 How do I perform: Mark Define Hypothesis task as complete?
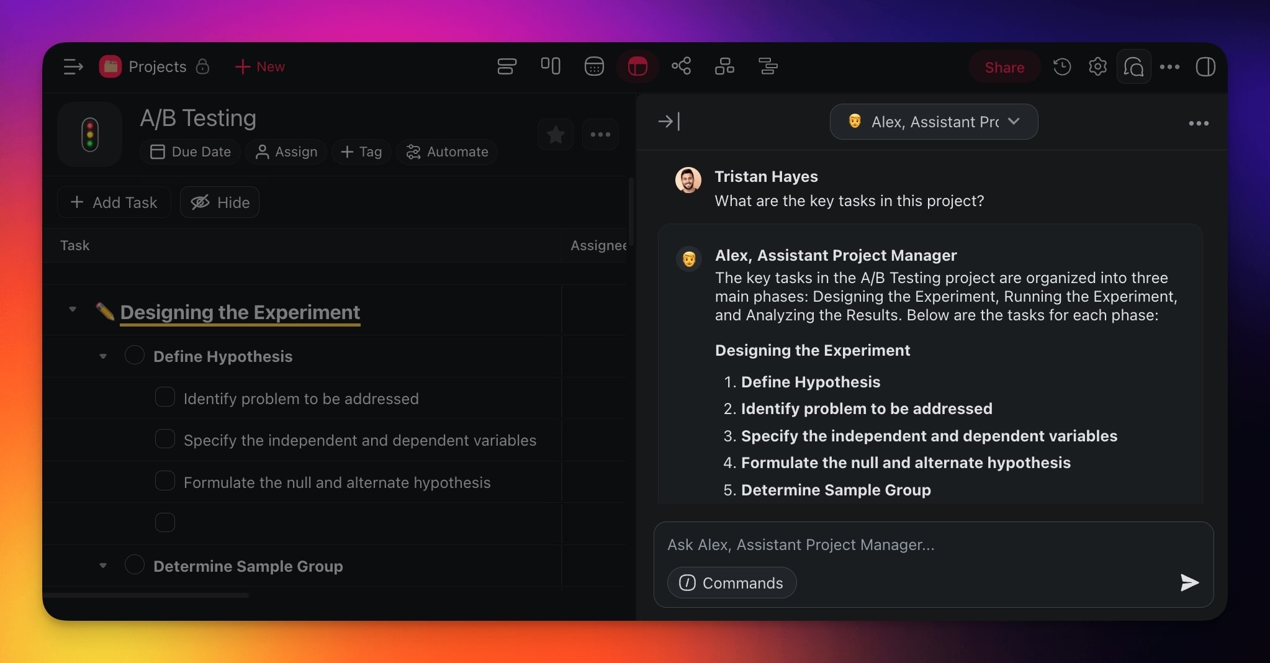pos(135,356)
